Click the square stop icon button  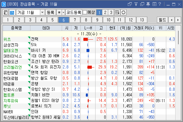coord(59,12)
